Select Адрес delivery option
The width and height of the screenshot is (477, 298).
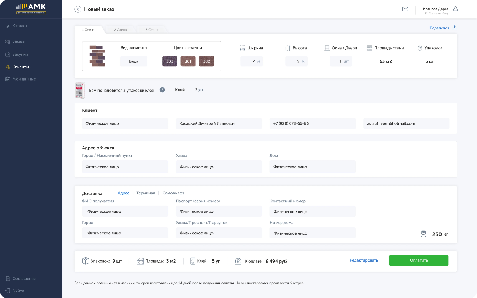point(124,193)
